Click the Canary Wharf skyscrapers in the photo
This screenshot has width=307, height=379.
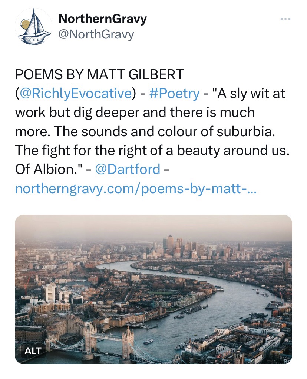(174, 246)
